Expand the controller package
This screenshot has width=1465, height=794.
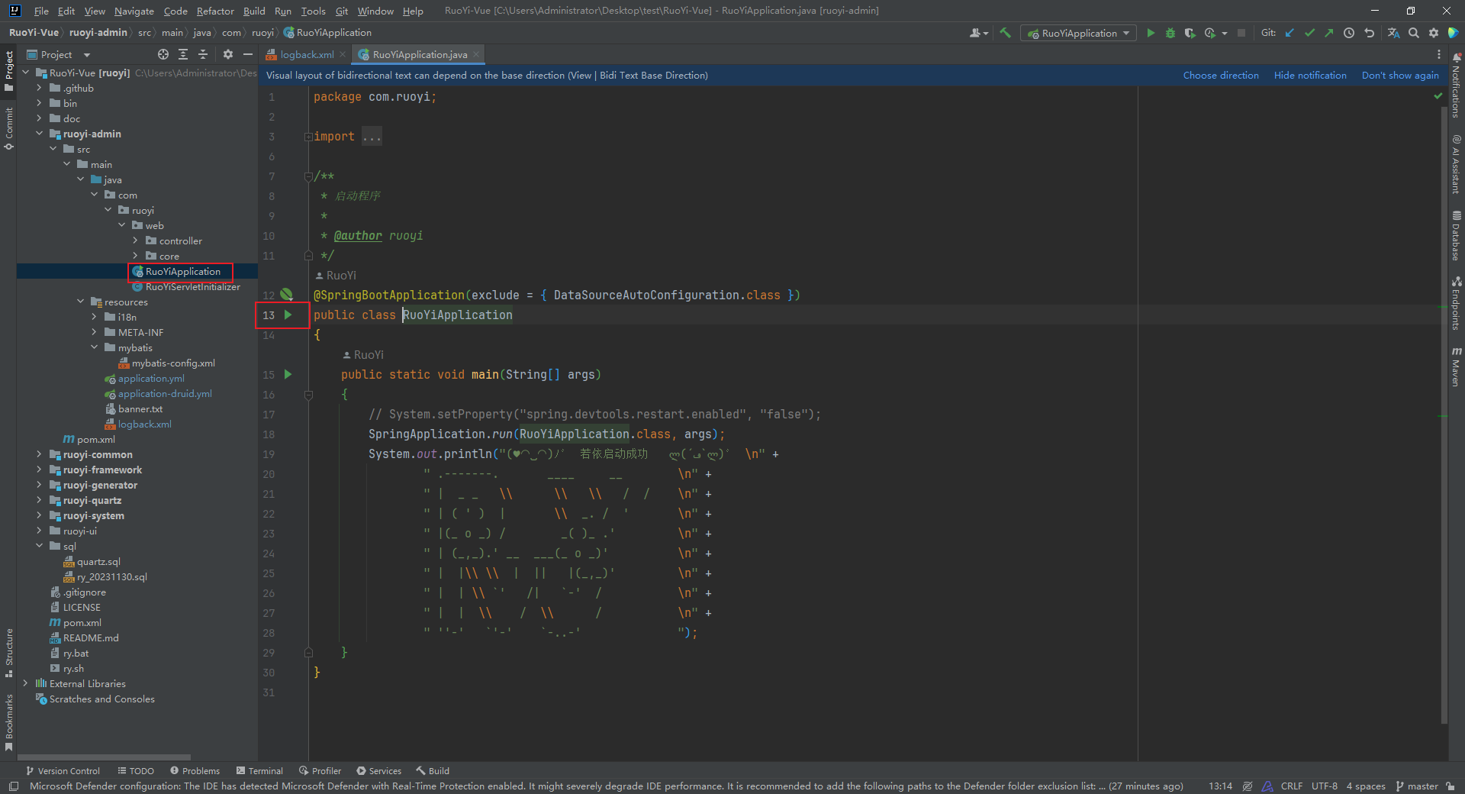click(135, 240)
